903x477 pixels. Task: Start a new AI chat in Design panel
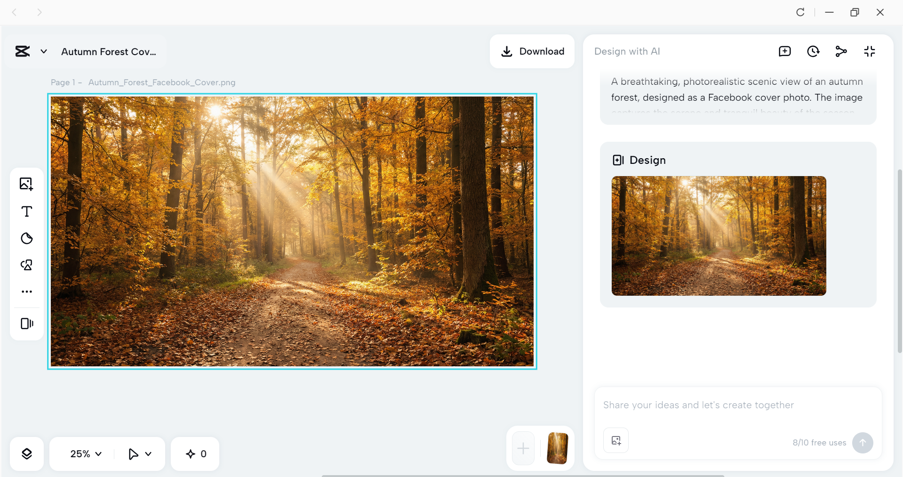pyautogui.click(x=784, y=51)
